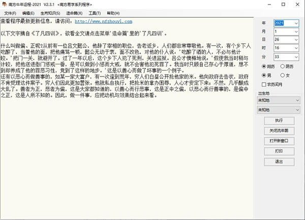Screen dimensions: 305x220
Task: Click the text line mentioning 了凡四训
Action: click(x=84, y=33)
